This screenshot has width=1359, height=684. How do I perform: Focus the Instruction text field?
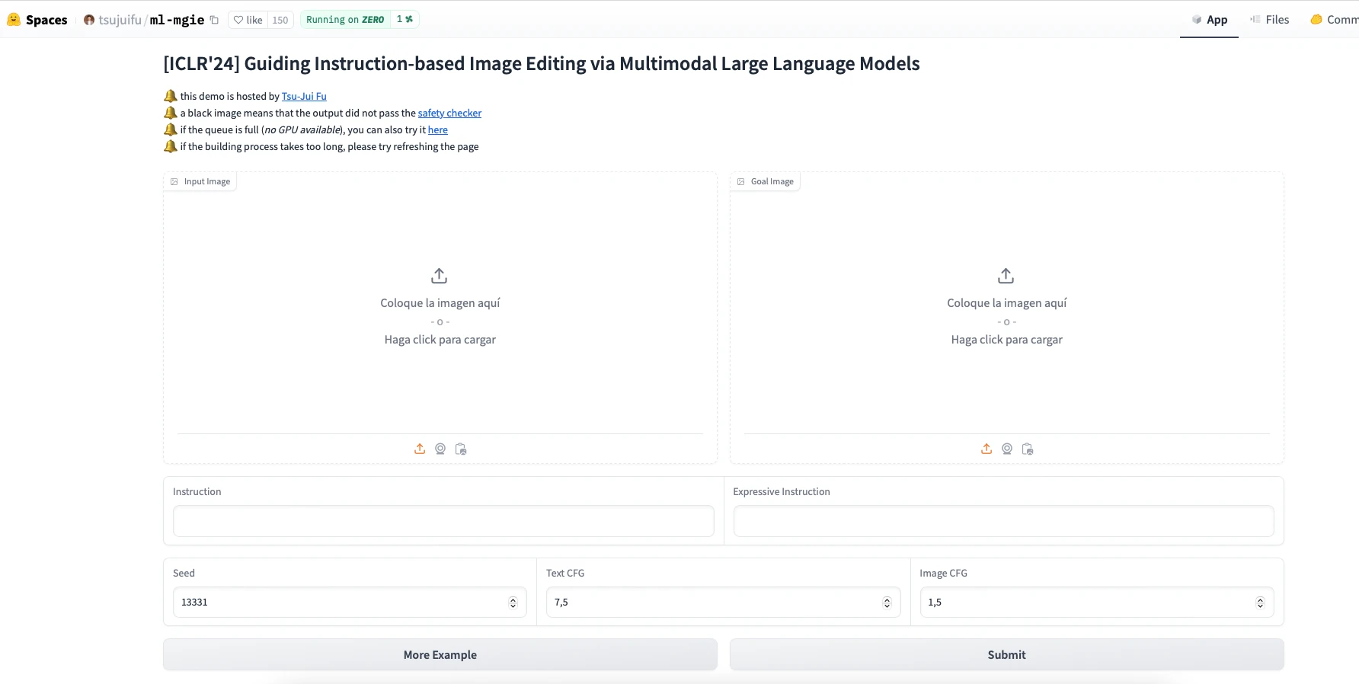click(443, 521)
